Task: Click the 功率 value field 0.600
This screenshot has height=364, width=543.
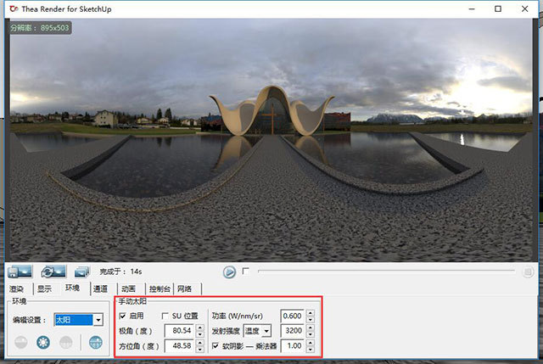Action: click(x=293, y=316)
